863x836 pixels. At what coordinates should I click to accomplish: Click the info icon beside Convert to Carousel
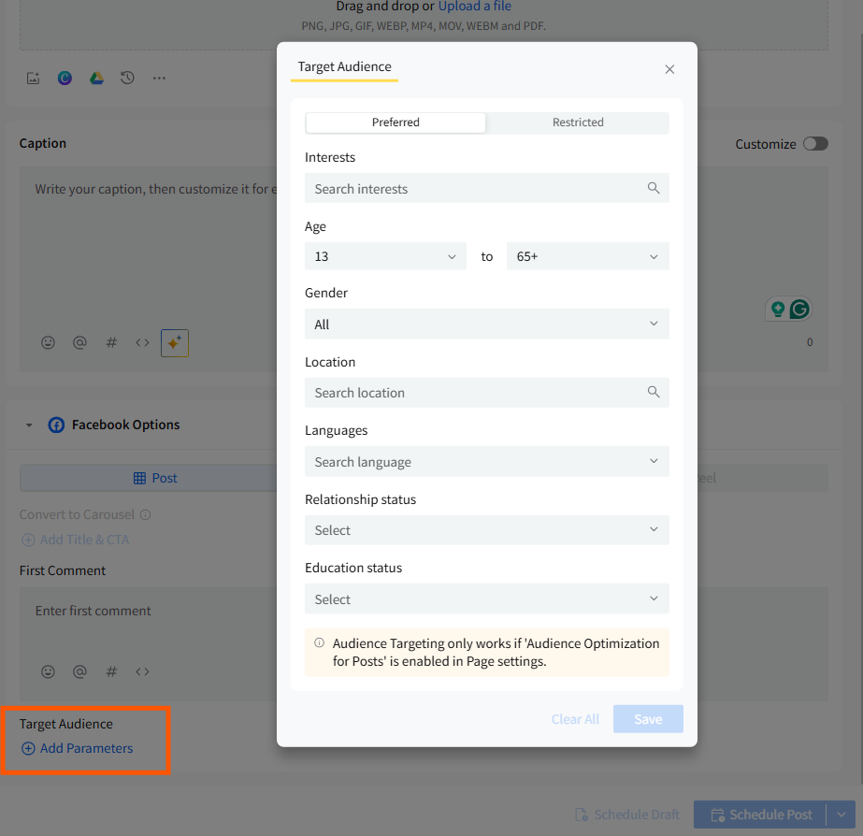[145, 514]
